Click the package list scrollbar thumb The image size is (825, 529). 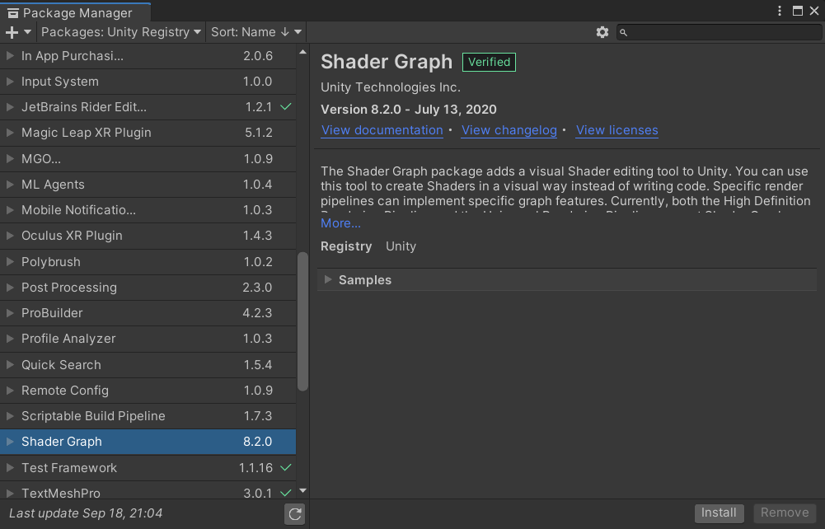pos(302,322)
